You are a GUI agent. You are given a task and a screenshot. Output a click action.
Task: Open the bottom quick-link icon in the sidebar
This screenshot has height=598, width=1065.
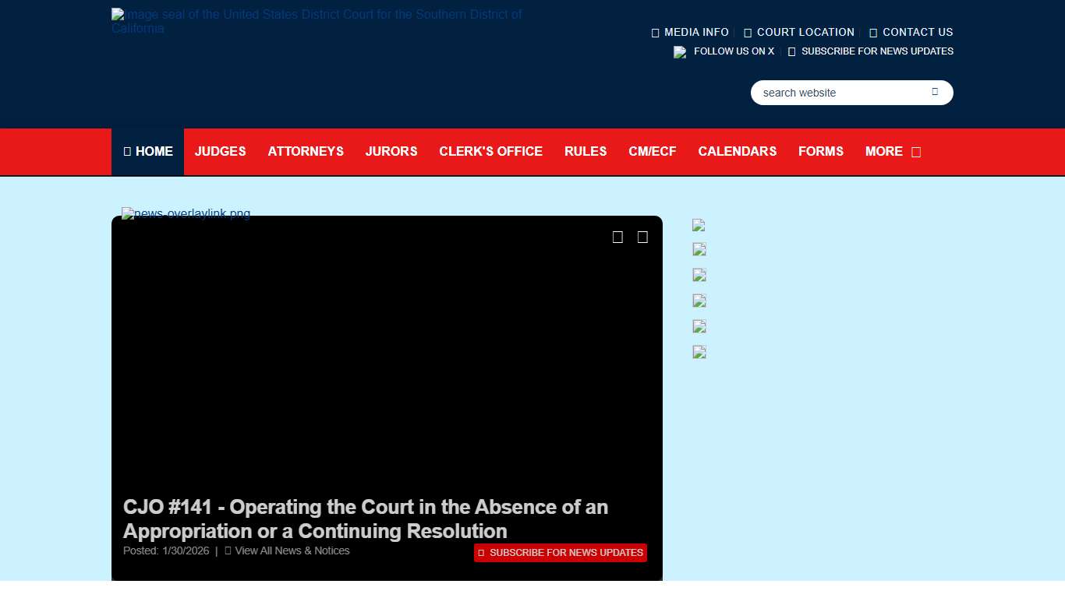(x=699, y=352)
